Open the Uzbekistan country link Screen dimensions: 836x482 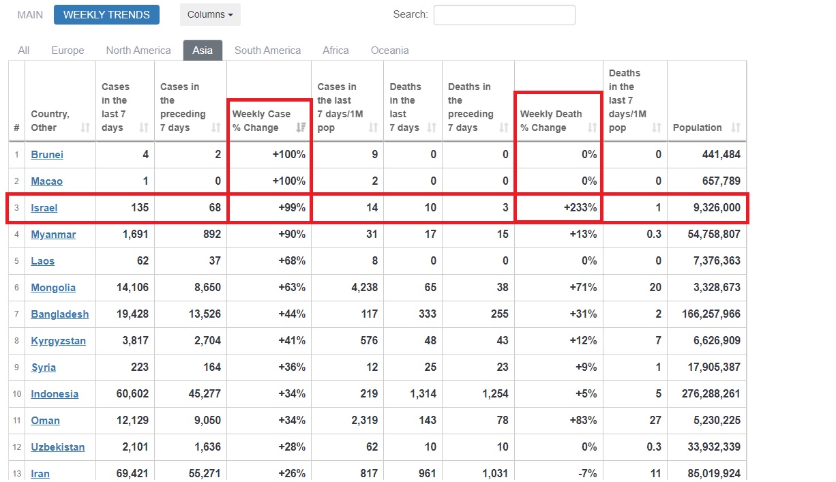click(x=58, y=447)
